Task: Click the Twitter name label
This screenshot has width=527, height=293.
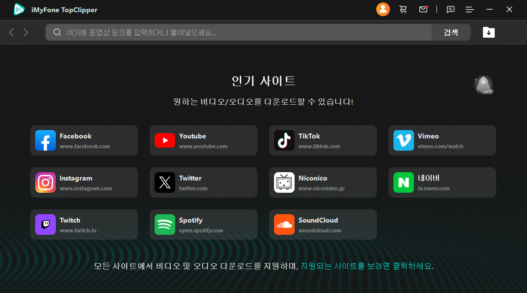Action: point(190,178)
